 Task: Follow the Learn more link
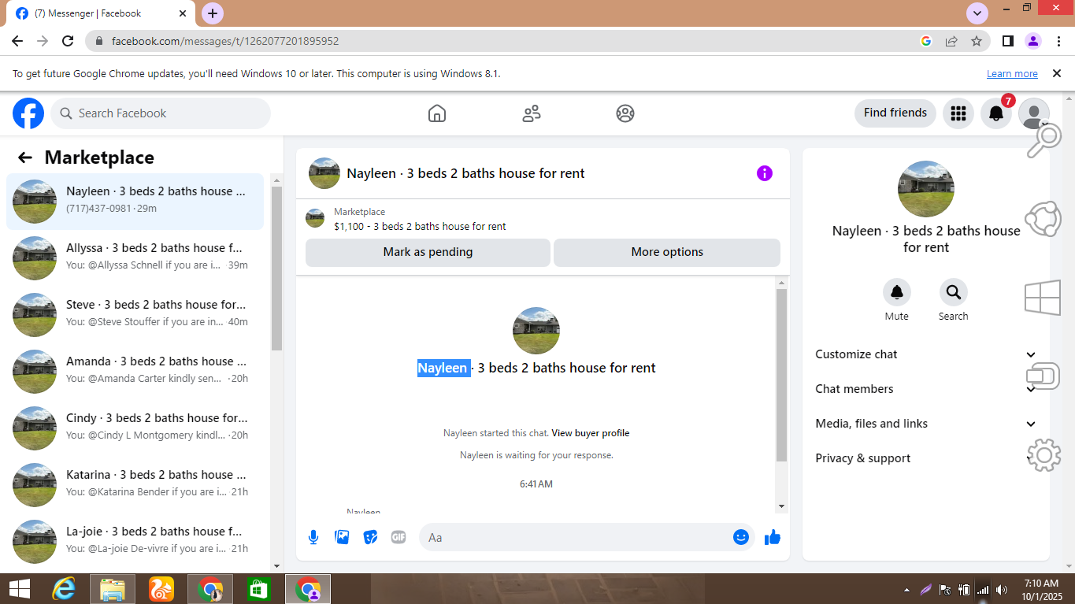[x=1012, y=74]
